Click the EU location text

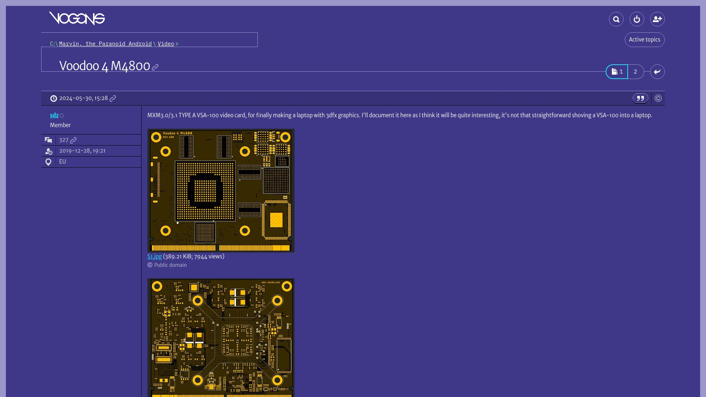click(63, 162)
